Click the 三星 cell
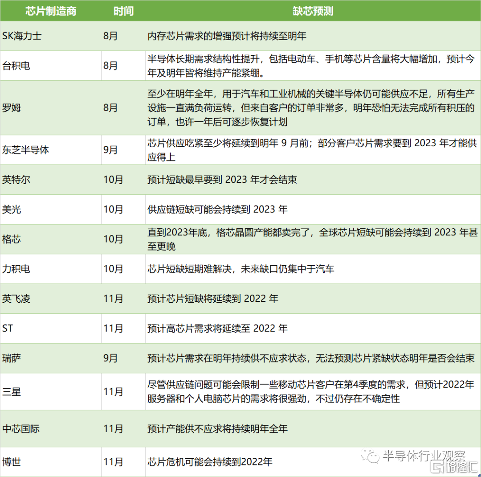Viewport: 481px width, 477px height. coord(12,392)
